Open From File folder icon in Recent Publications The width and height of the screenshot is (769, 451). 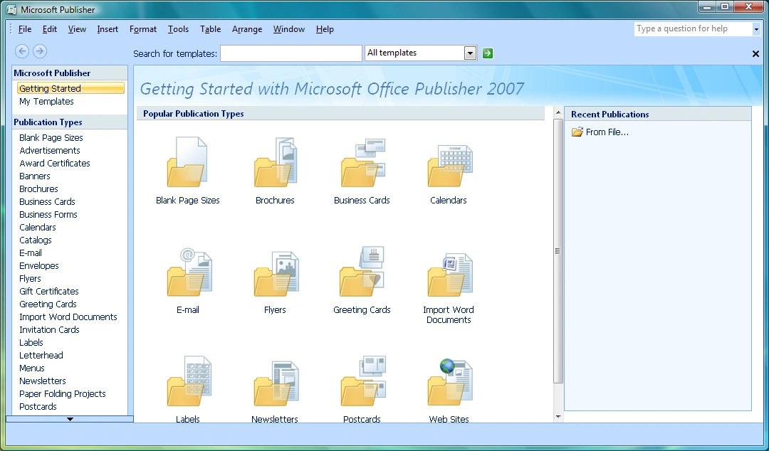(577, 132)
